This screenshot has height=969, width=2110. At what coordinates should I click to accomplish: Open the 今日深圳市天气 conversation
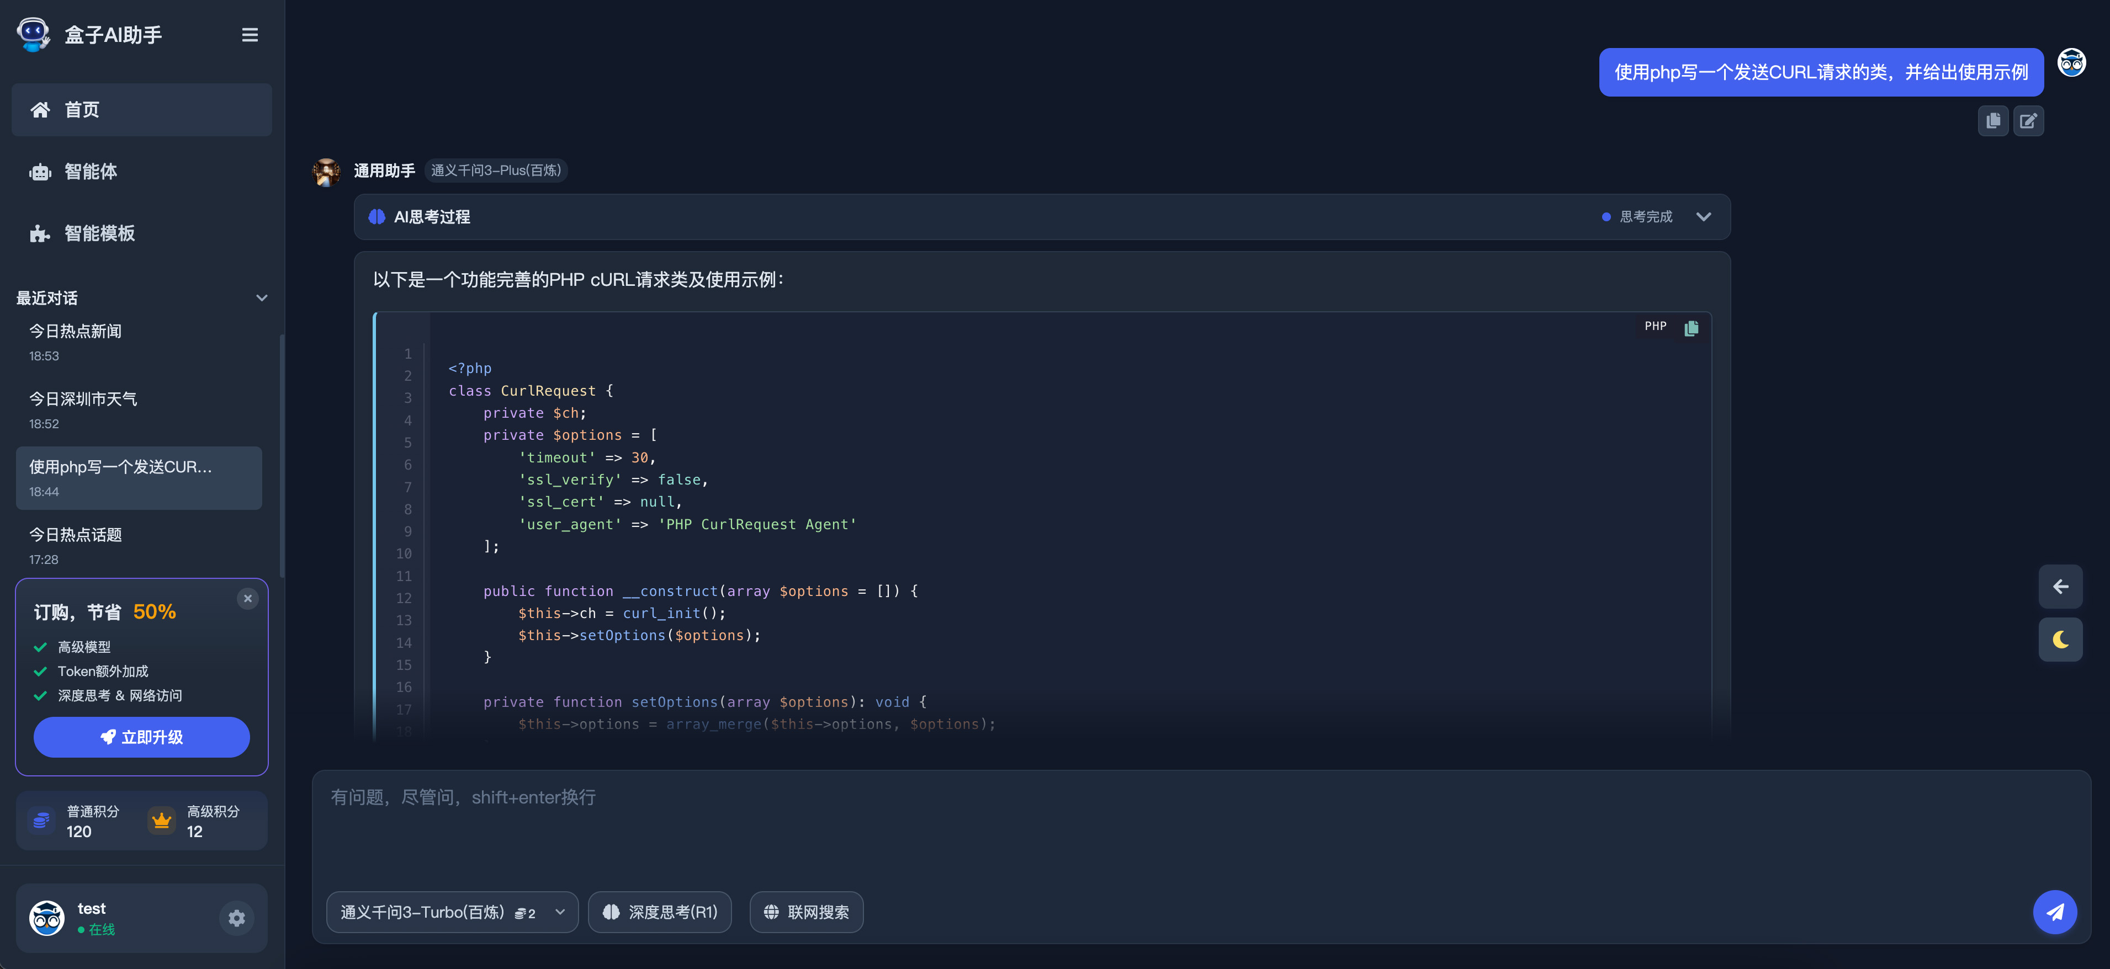(x=139, y=410)
